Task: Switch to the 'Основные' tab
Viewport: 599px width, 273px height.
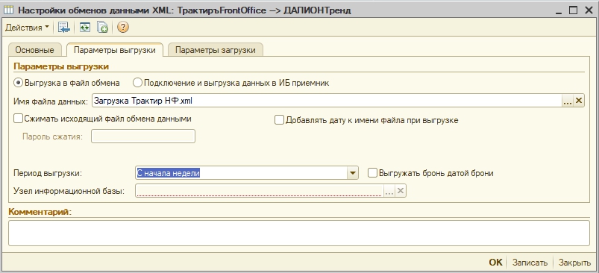Action: [x=34, y=50]
